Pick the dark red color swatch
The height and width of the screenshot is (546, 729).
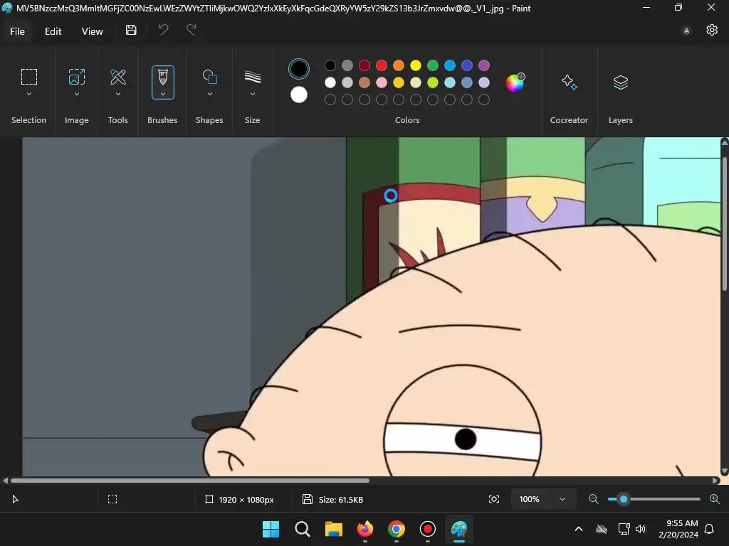click(364, 65)
